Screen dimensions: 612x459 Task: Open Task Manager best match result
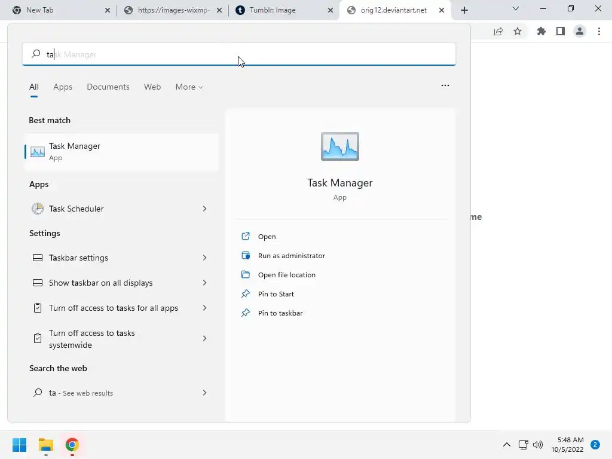[121, 151]
